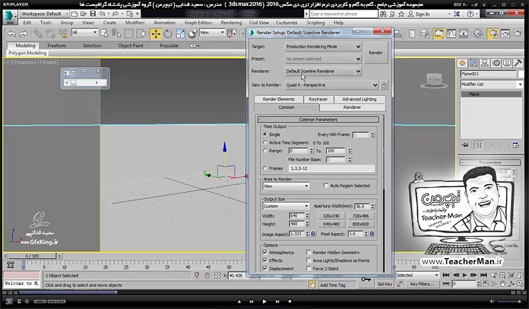The image size is (529, 309).
Task: Switch to the Raytracer tab
Action: (318, 99)
